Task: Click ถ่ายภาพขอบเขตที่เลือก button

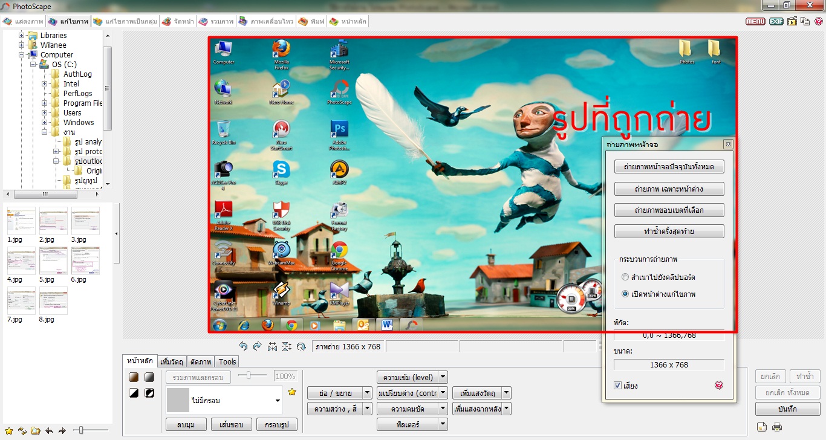Action: [669, 210]
